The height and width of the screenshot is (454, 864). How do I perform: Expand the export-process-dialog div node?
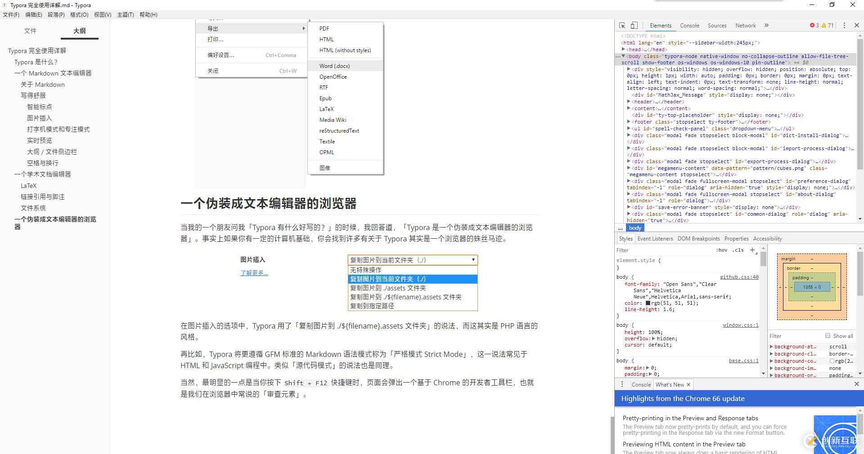point(629,161)
